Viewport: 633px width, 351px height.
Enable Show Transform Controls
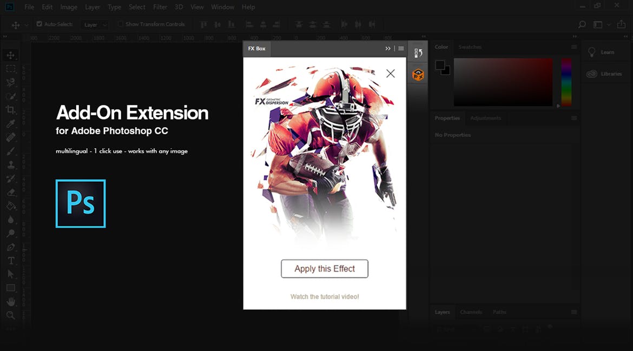120,24
